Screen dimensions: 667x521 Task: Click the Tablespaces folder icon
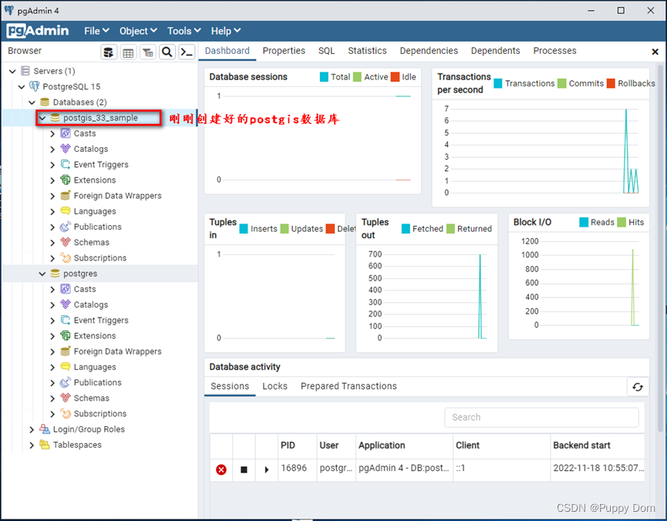click(44, 445)
